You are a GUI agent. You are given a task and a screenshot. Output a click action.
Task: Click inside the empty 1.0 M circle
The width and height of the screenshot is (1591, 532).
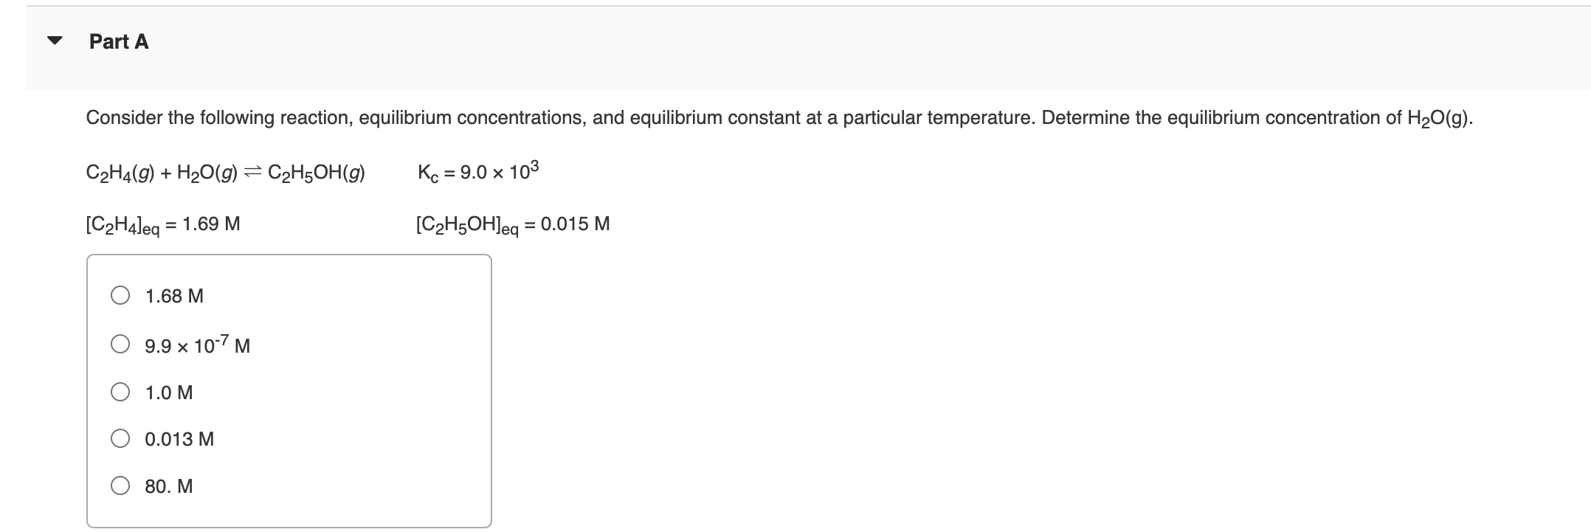[x=120, y=392]
